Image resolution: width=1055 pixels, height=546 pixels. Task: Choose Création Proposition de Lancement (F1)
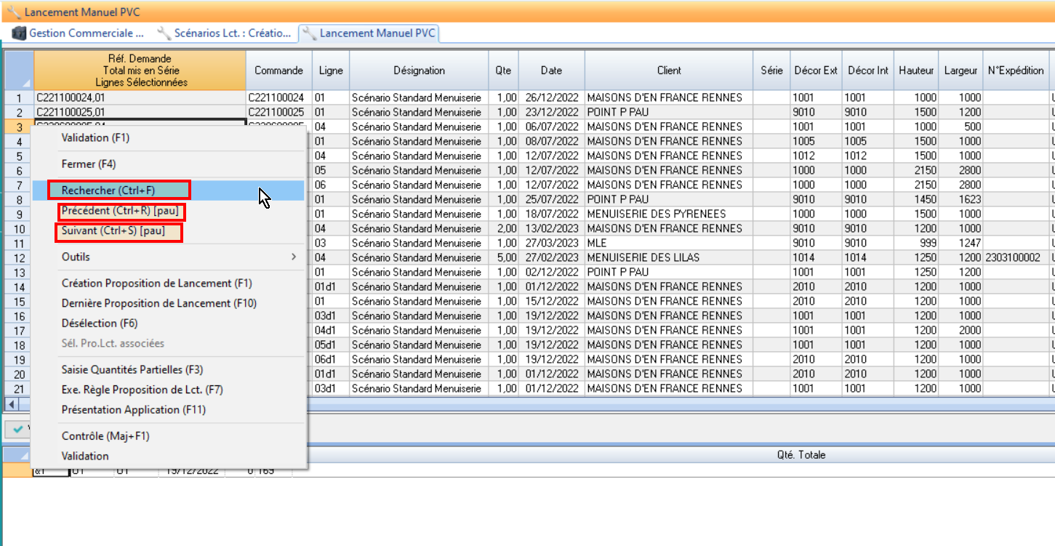(156, 284)
